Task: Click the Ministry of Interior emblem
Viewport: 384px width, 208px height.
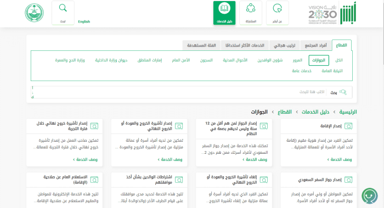Action: click(x=34, y=13)
